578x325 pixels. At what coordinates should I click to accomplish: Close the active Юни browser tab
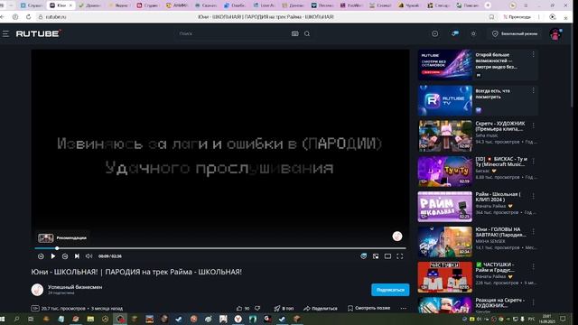click(x=70, y=5)
